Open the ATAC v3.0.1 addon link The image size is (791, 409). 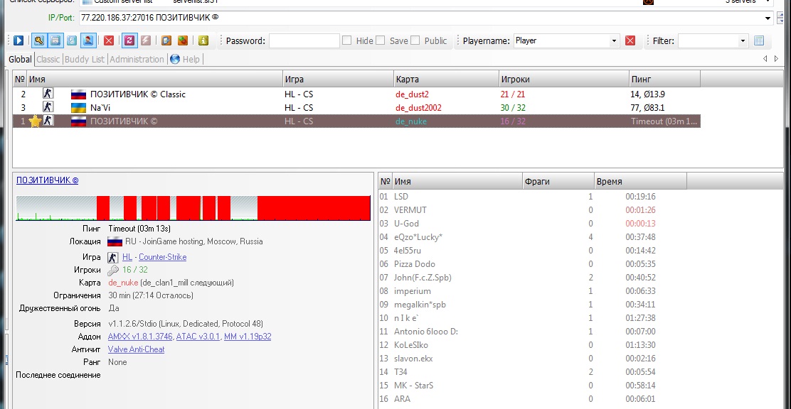198,337
